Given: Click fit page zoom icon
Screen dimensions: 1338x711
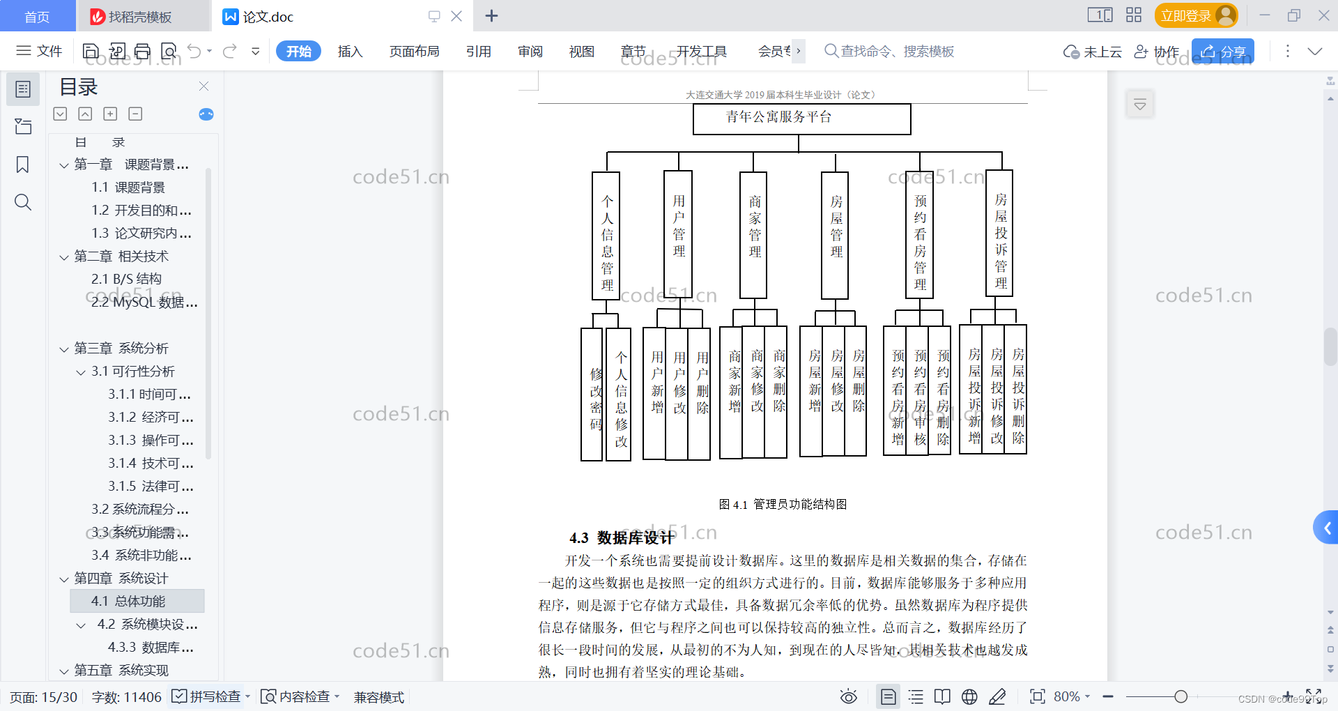Looking at the screenshot, I should (x=1038, y=696).
